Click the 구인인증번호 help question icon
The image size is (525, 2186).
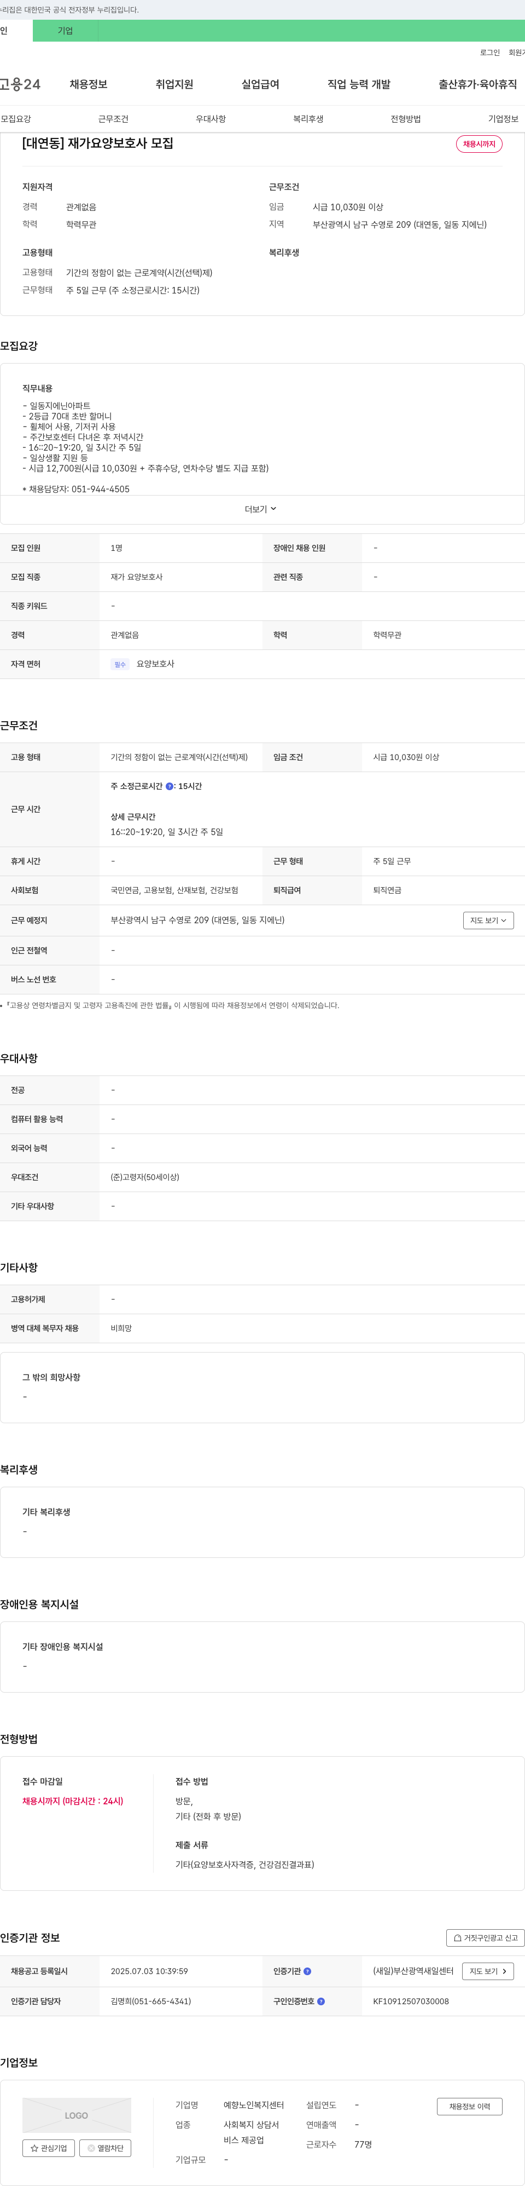320,2001
